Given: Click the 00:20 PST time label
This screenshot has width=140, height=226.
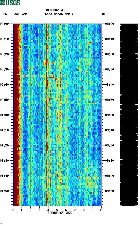Looking at the screenshot, I should [4, 54].
